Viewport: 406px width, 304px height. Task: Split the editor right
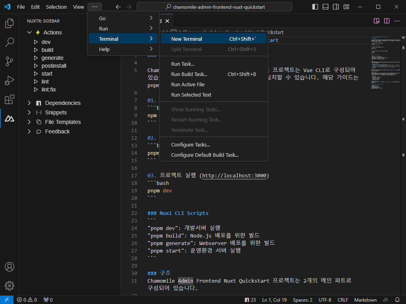coord(387,21)
